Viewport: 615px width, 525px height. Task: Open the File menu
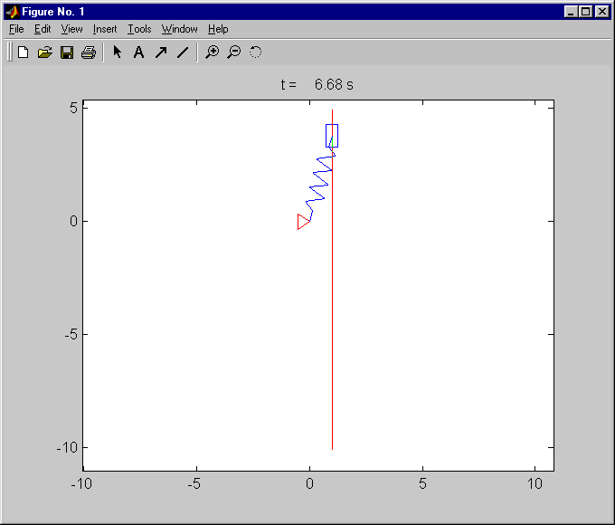16,29
